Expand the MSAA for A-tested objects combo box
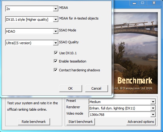Image resolution: width=163 pixels, height=132 pixels. tap(32, 19)
